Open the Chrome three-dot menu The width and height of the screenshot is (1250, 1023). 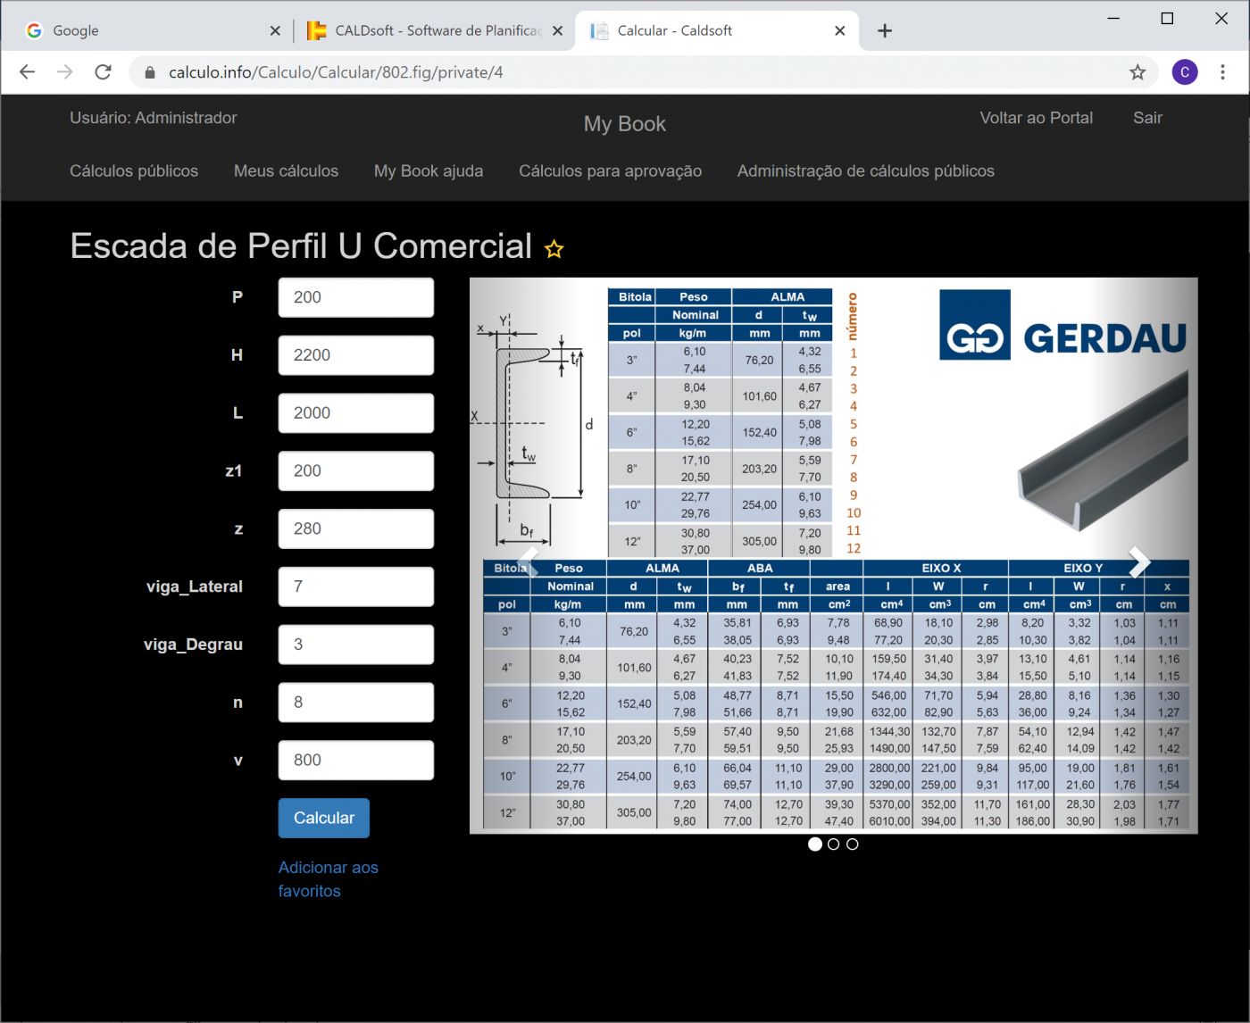coord(1222,72)
